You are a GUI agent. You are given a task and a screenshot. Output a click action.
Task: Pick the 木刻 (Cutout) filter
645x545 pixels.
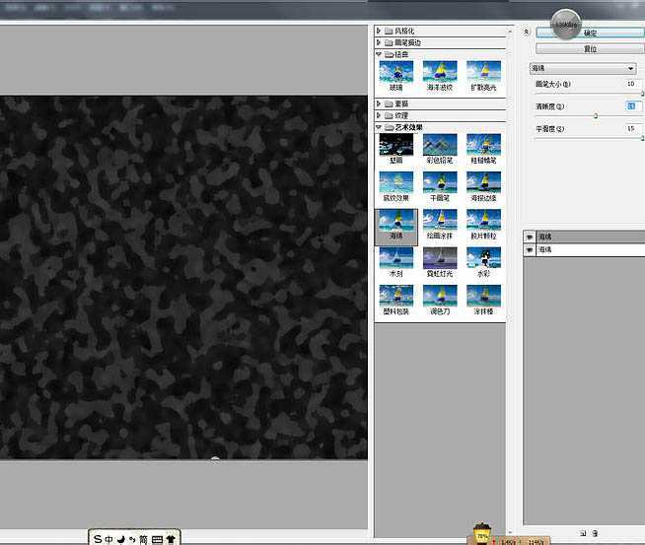tap(395, 258)
